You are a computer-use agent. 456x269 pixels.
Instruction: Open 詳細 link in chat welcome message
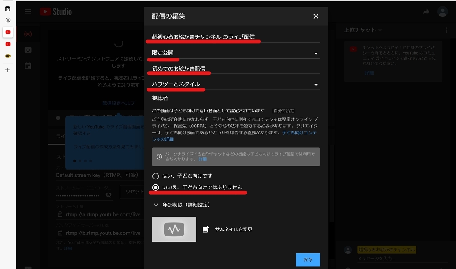click(369, 73)
